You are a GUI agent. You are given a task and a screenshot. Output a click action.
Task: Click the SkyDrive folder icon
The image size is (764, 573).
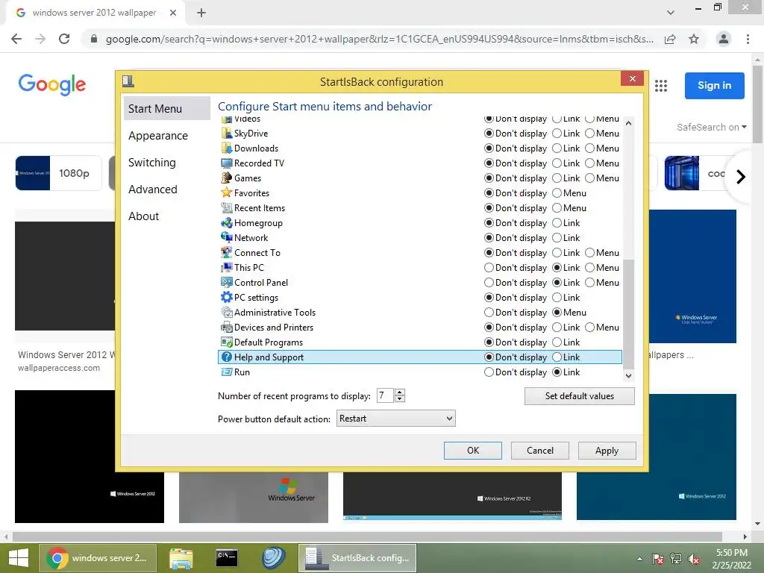point(227,133)
